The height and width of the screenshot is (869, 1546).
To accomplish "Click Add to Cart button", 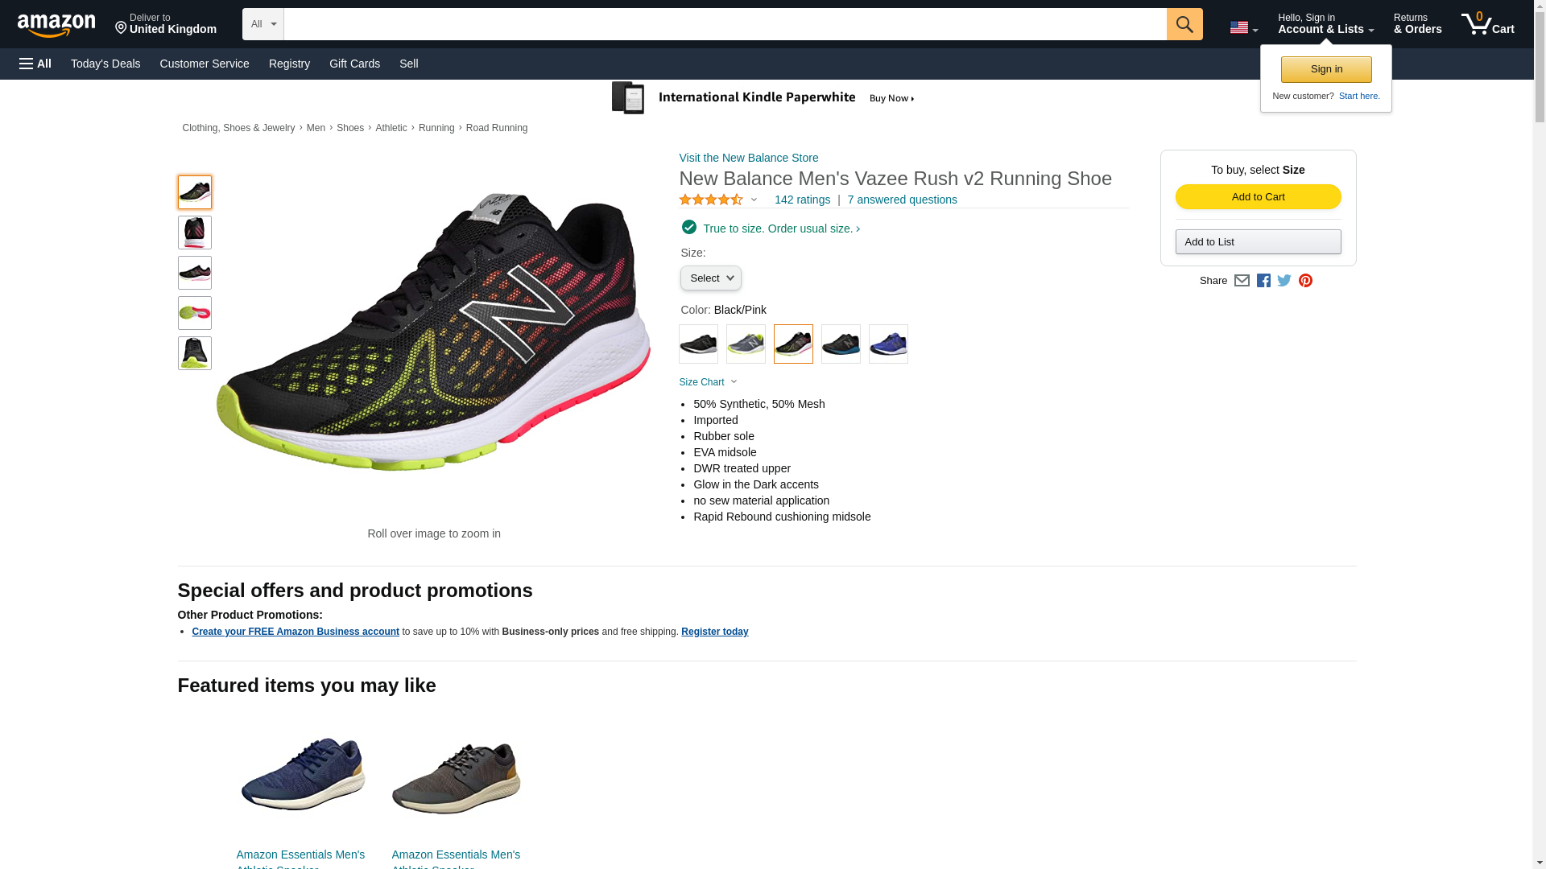I will point(1258,197).
